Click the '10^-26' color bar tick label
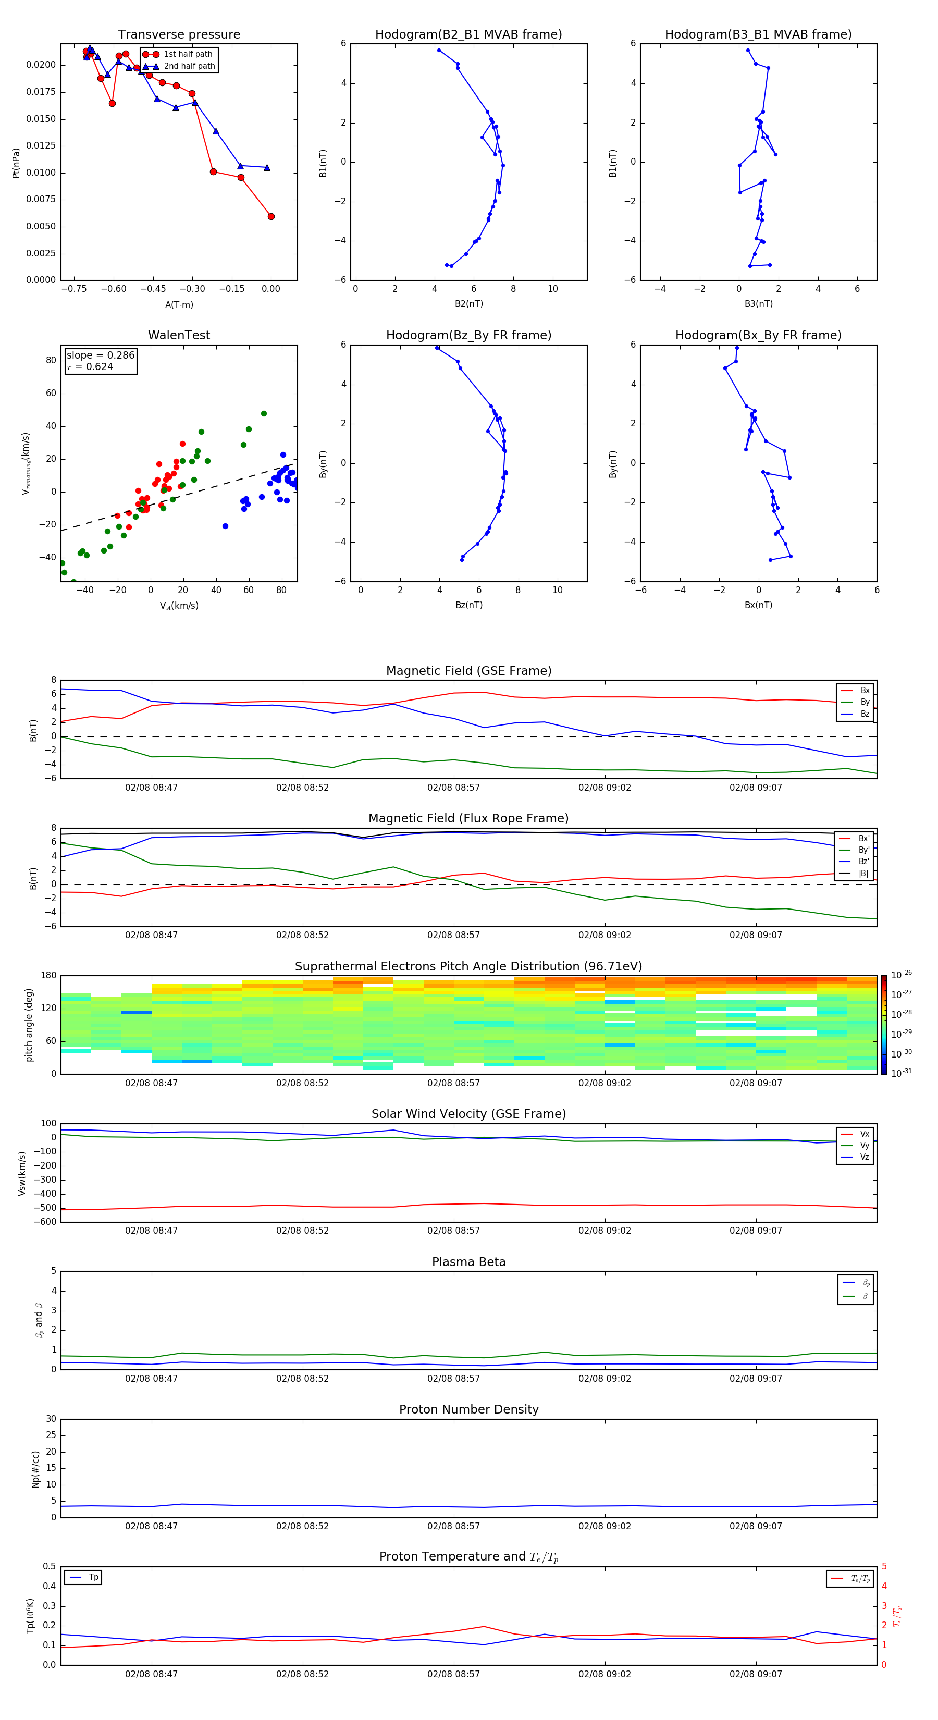The image size is (938, 1720). point(902,975)
